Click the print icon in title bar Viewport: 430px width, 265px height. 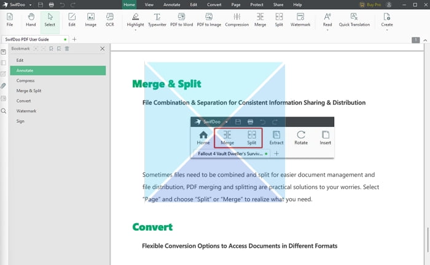click(51, 5)
